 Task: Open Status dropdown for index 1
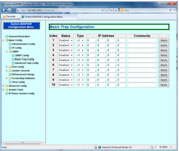[x=66, y=40]
